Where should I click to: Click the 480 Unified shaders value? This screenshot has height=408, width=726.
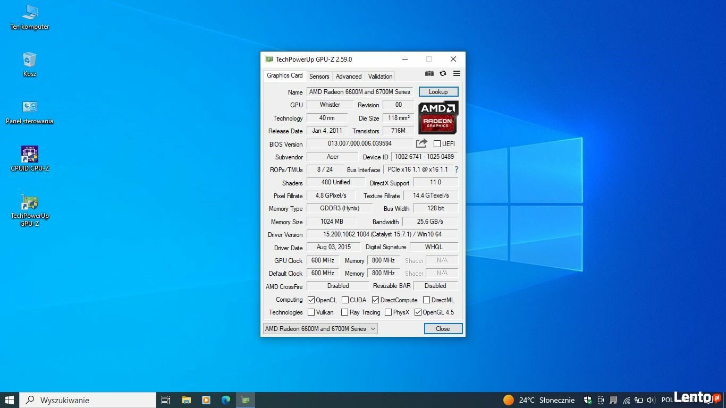point(335,182)
